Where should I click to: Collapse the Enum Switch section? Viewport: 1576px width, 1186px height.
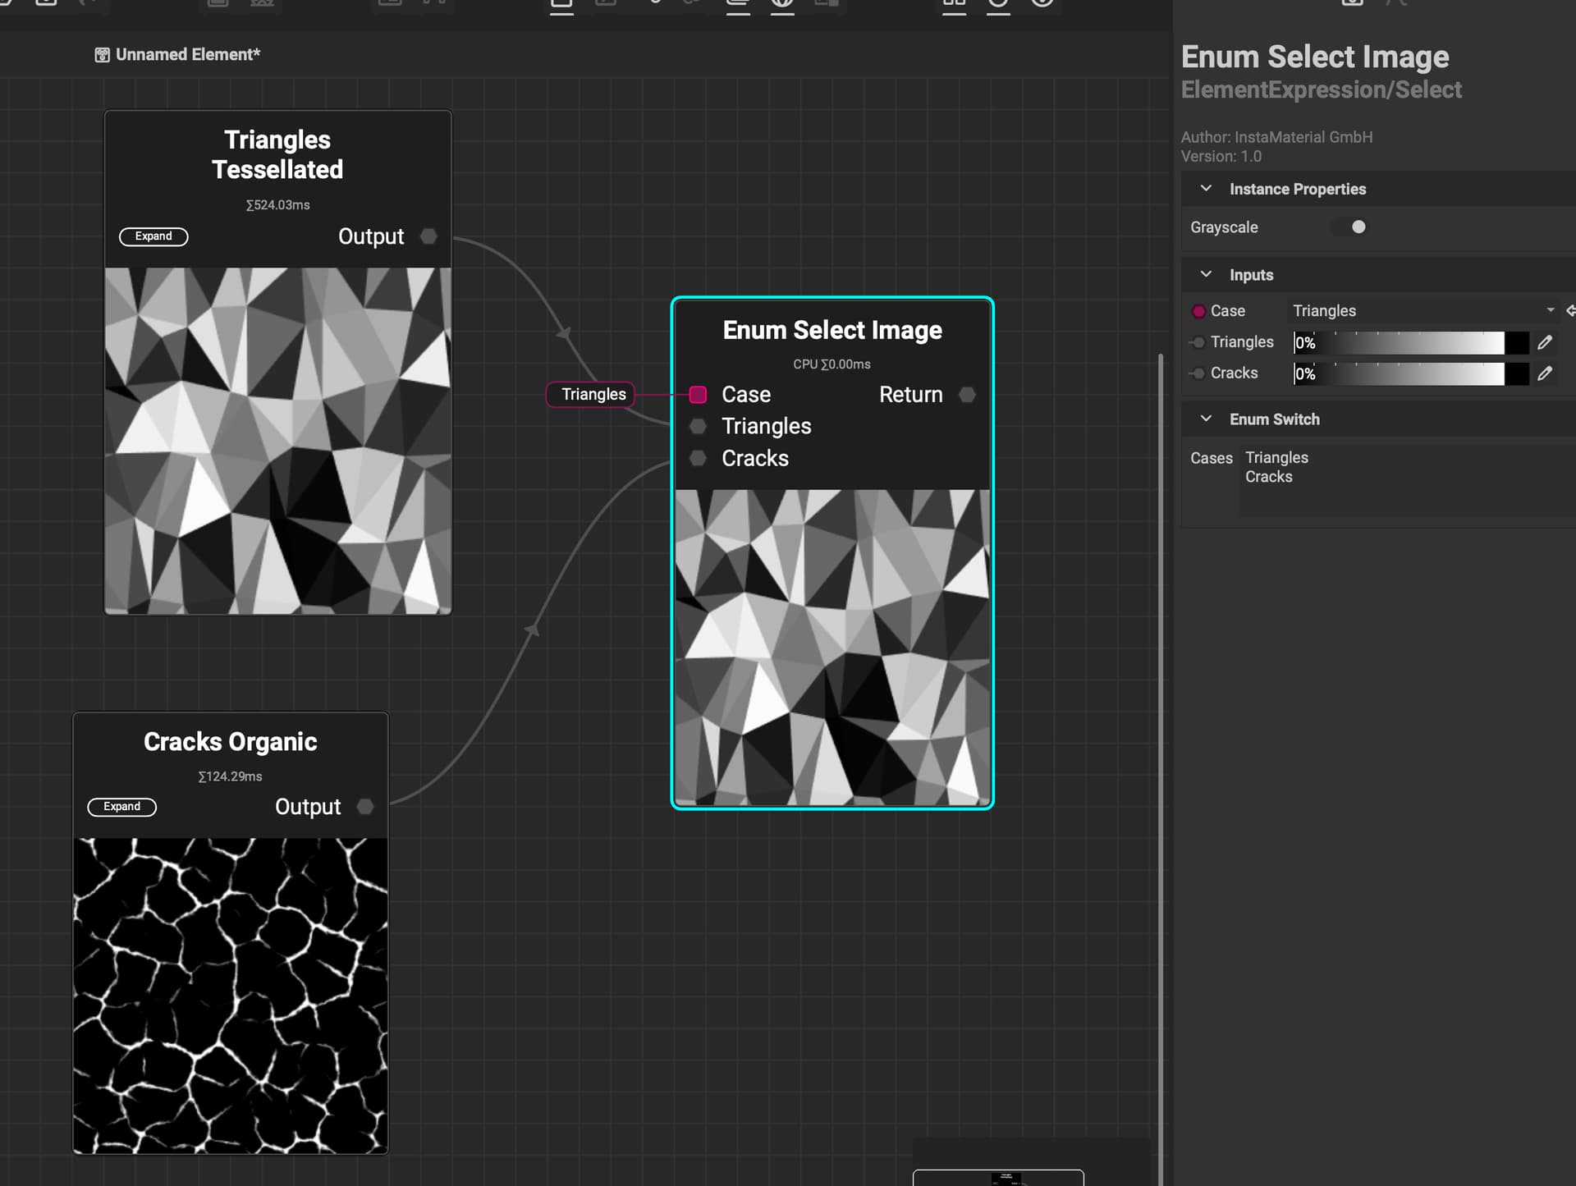[1206, 419]
